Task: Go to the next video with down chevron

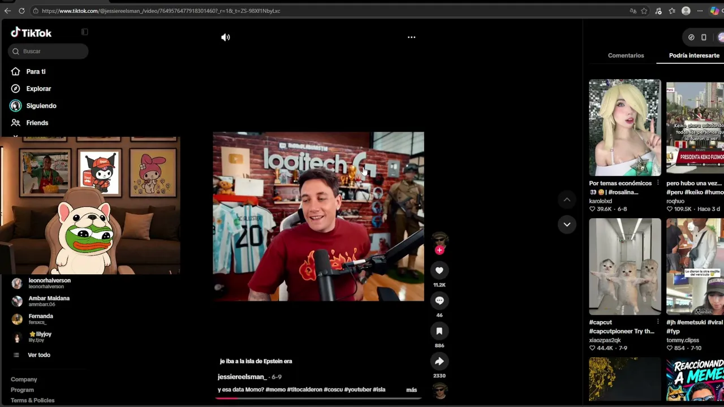Action: (567, 224)
